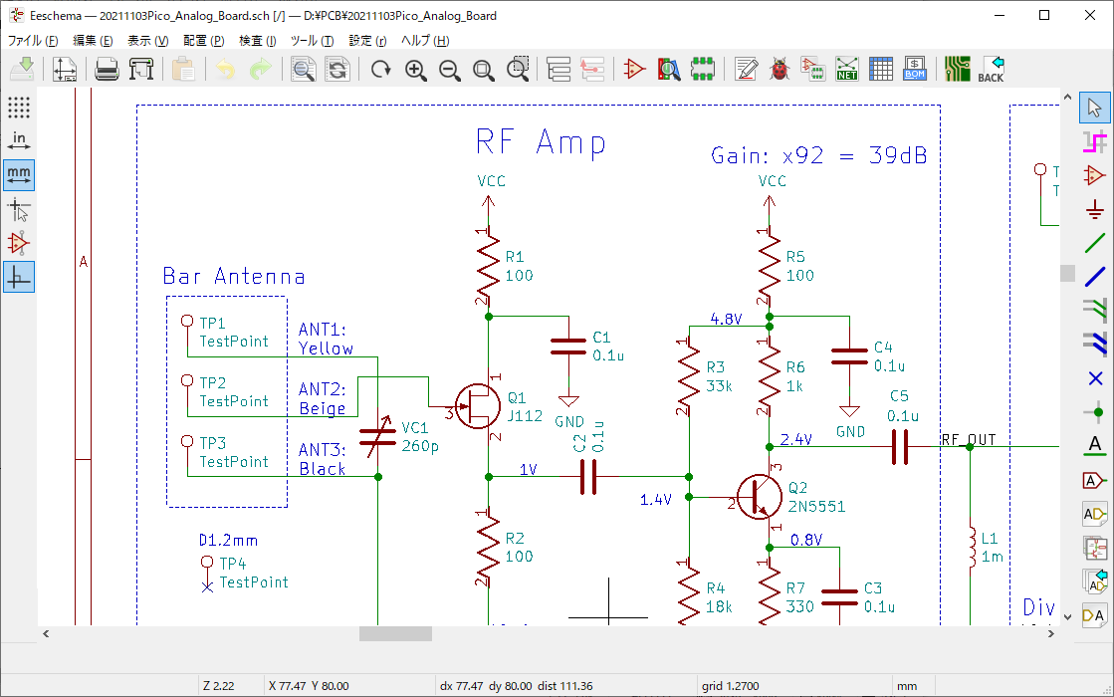Click the horizontal scrollbar thumb
Image resolution: width=1114 pixels, height=697 pixels.
(395, 633)
